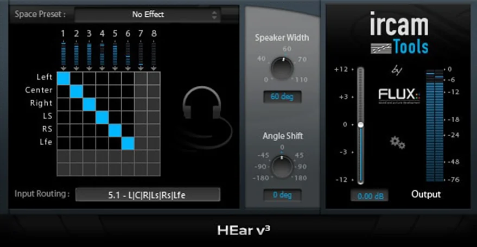Viewport: 477px width, 247px height.
Task: Open the gears settings icon
Action: pos(398,143)
